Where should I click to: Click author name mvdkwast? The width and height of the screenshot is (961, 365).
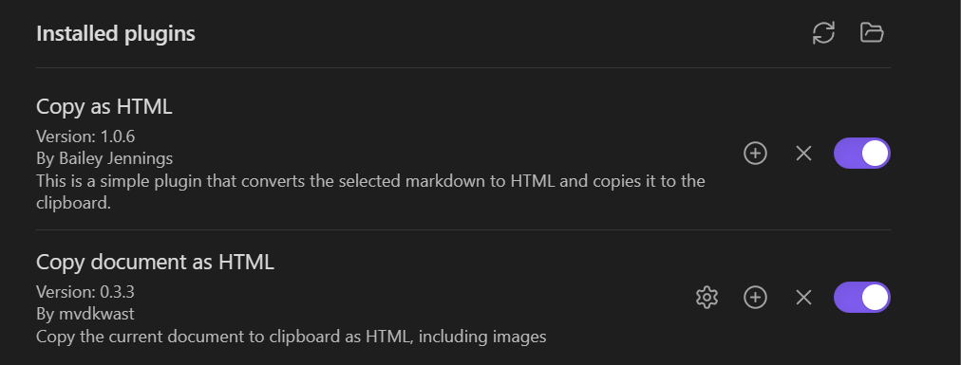(96, 314)
